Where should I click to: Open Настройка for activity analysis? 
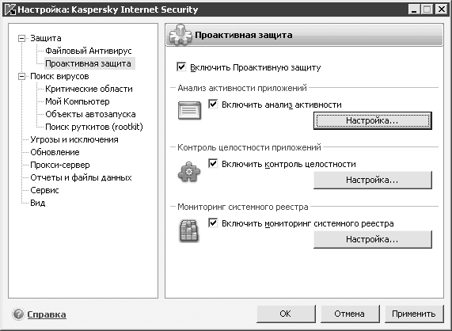click(x=372, y=120)
